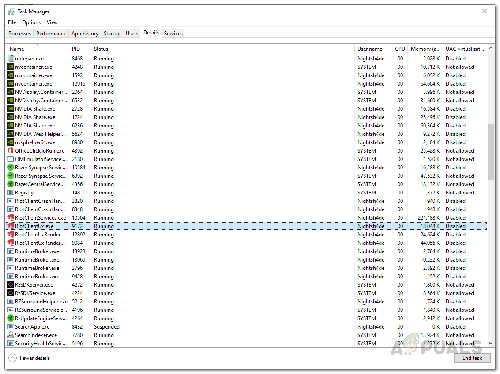Click the RazerCentralService icon

pyautogui.click(x=11, y=184)
